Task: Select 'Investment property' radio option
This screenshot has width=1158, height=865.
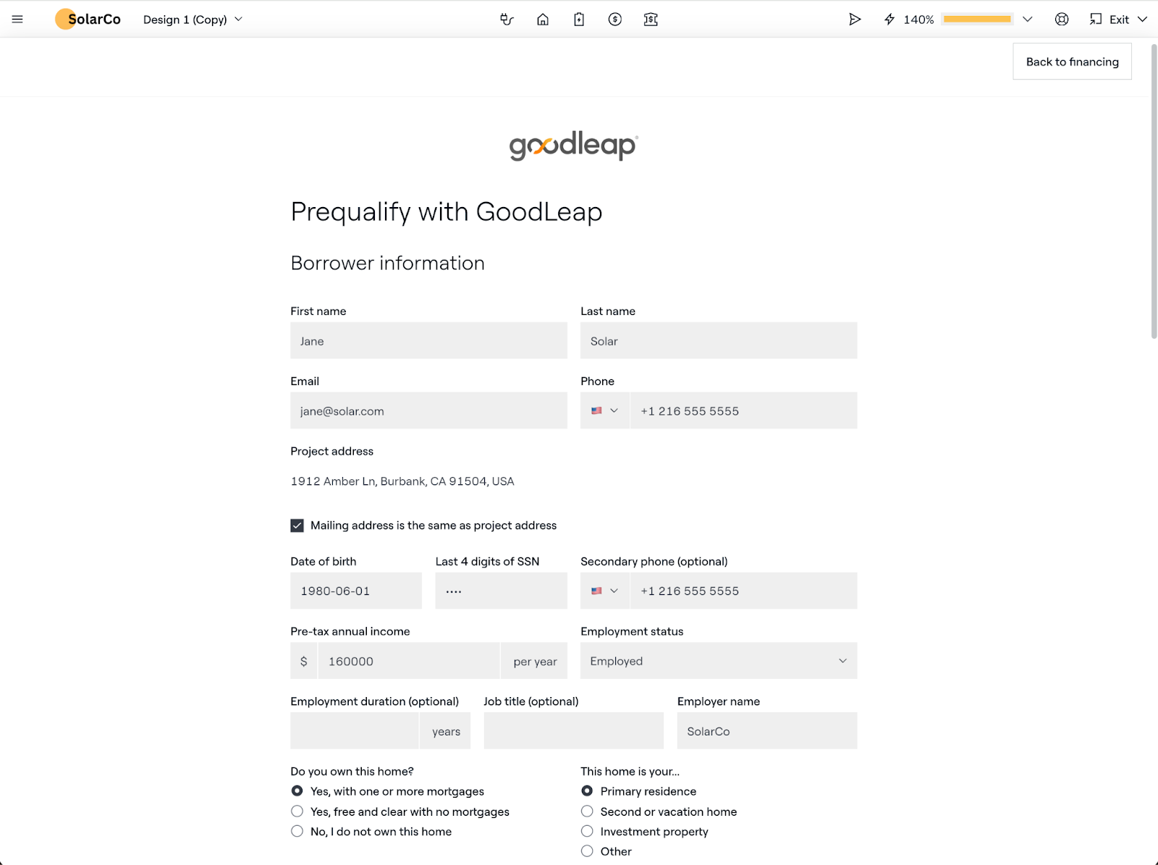Action: click(587, 832)
